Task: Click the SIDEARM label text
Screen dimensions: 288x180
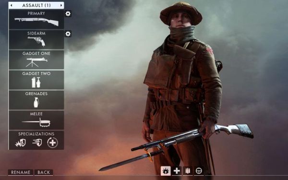Action: (x=36, y=33)
